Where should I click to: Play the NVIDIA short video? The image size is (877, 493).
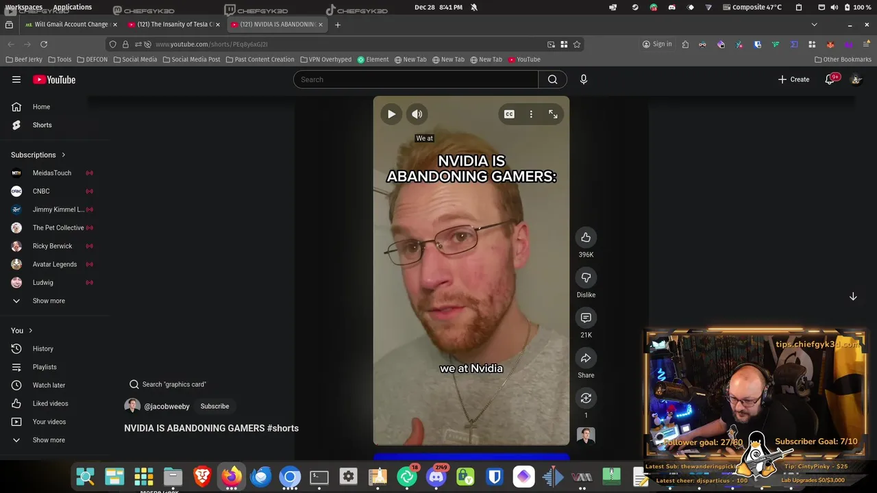coord(391,114)
